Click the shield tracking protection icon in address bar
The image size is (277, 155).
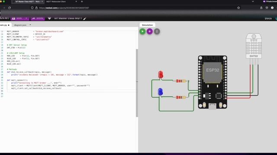click(32, 8)
